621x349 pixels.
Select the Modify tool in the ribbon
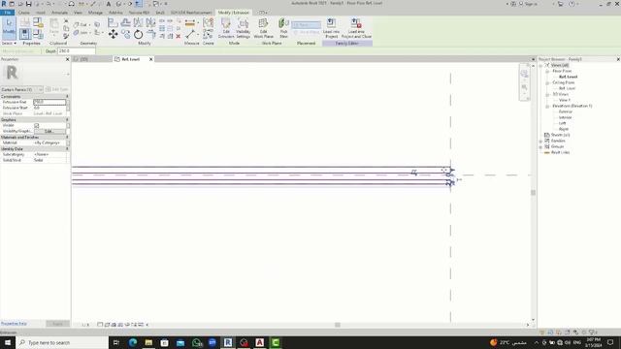9,28
